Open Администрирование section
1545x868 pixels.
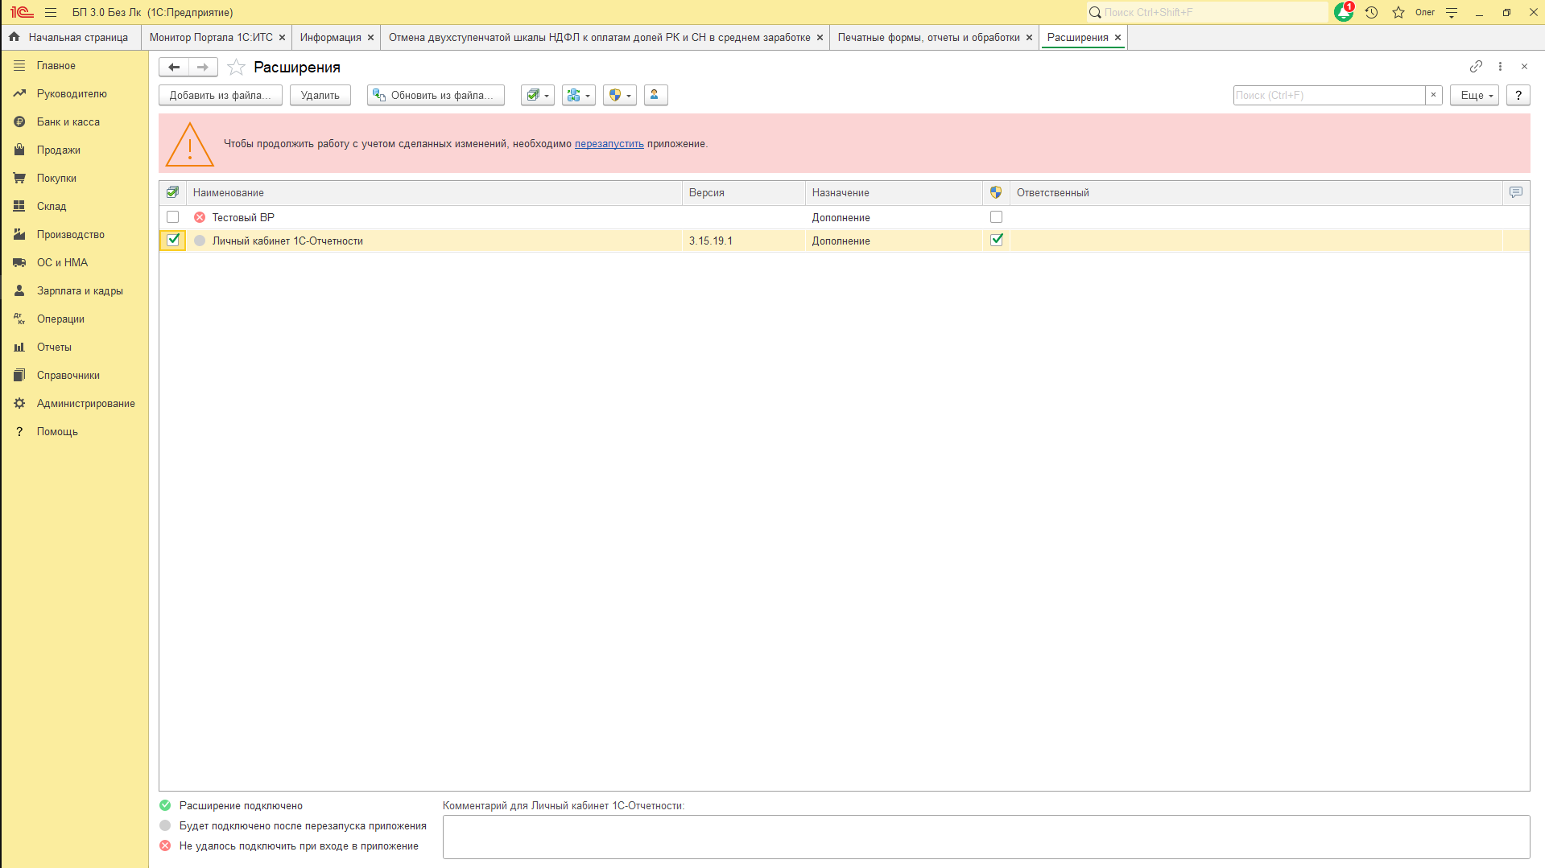pyautogui.click(x=74, y=404)
